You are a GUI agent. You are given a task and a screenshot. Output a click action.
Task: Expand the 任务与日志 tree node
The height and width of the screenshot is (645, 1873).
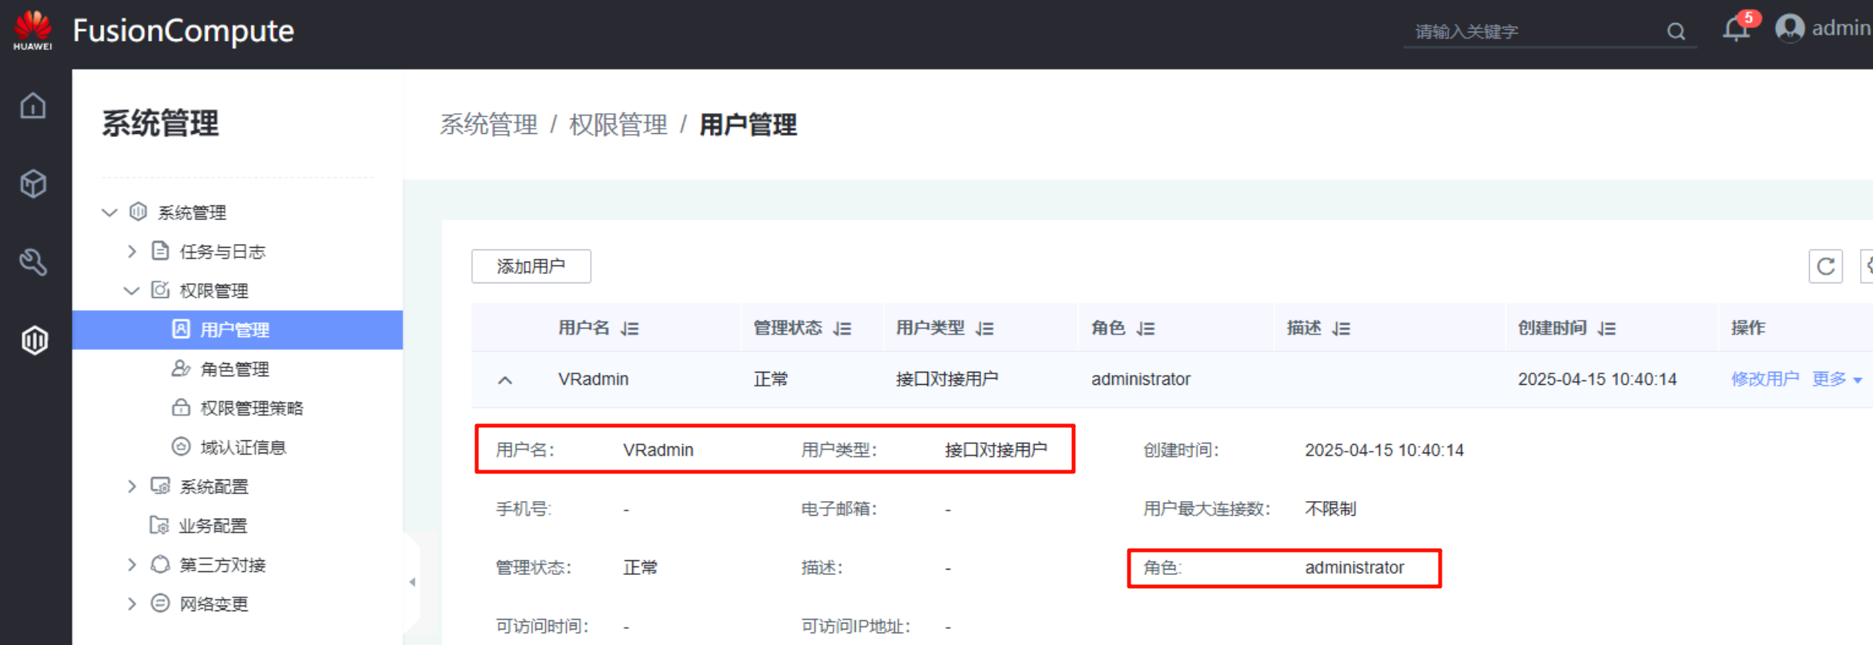click(x=132, y=251)
